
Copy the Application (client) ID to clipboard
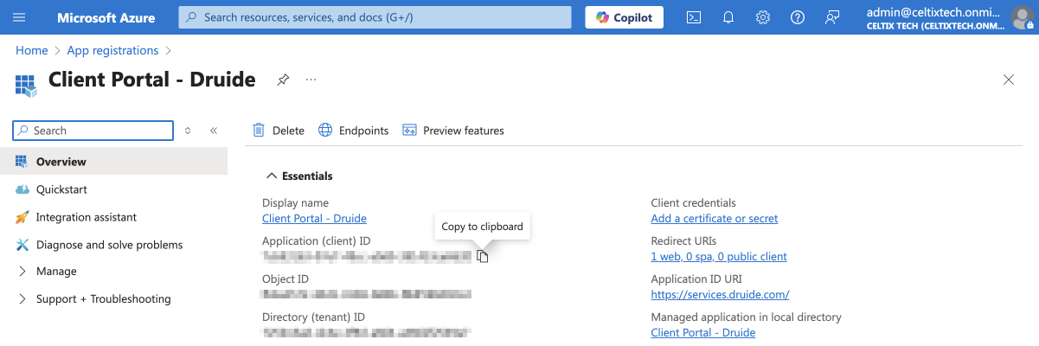pos(483,256)
